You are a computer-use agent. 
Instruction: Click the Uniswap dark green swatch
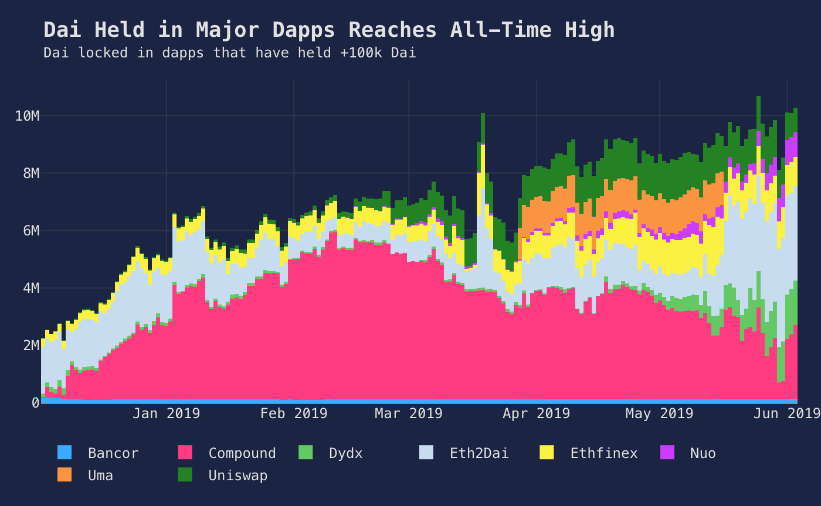185,475
